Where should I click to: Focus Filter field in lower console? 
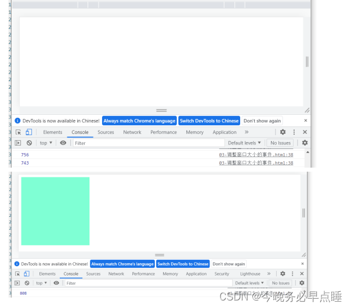[149, 283]
